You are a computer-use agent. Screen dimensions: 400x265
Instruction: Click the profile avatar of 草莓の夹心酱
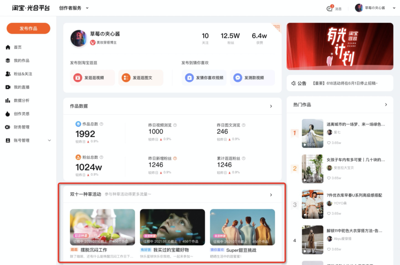coord(79,38)
